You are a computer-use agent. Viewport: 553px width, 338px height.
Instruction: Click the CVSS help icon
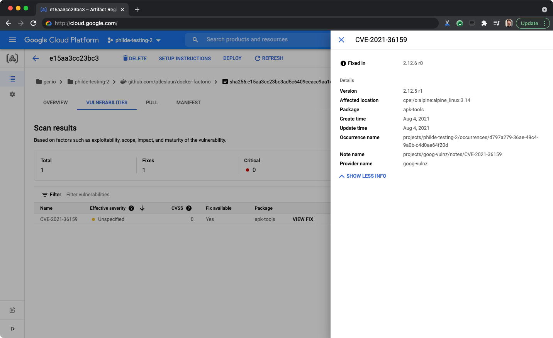189,208
